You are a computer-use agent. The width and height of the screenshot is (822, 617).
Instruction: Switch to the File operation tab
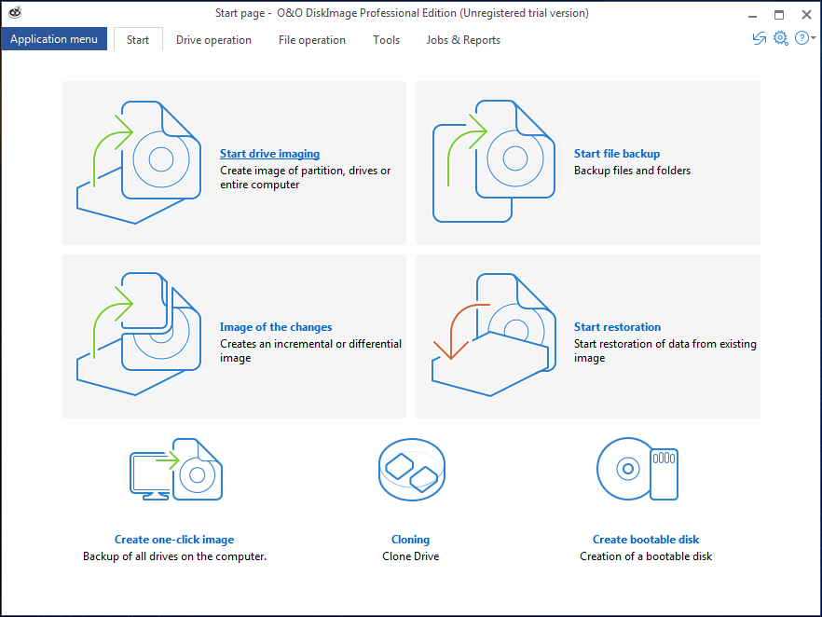point(312,40)
